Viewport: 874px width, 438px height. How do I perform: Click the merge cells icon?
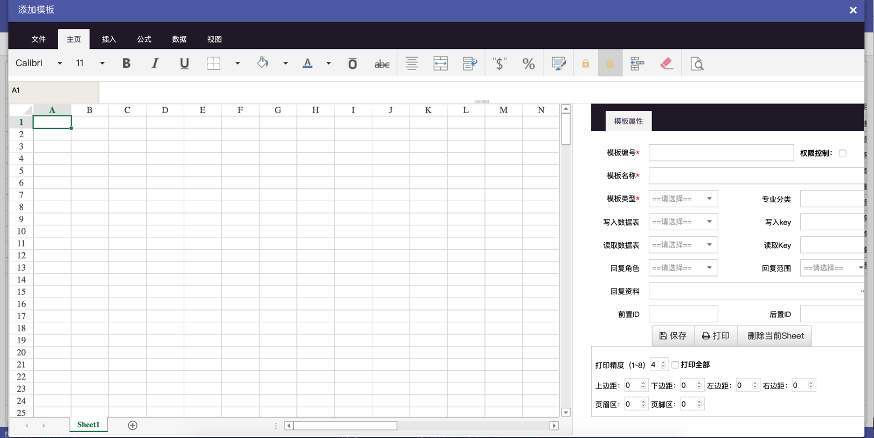[x=440, y=63]
